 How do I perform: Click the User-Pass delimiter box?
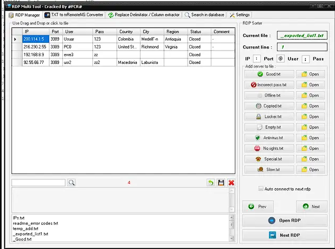305,59
